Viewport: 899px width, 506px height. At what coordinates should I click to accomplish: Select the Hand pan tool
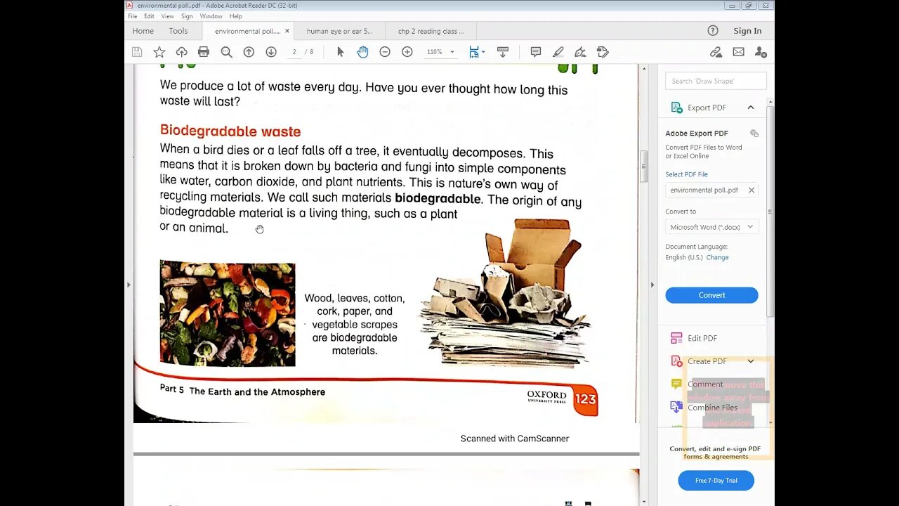pos(362,52)
